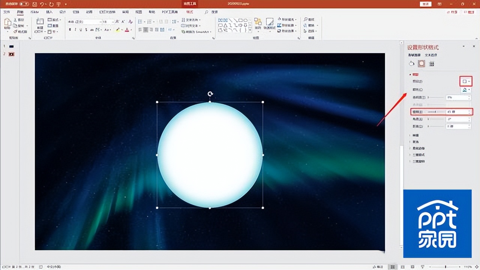Open the Animations ribbon tab
This screenshot has height=270, width=480.
(x=89, y=12)
